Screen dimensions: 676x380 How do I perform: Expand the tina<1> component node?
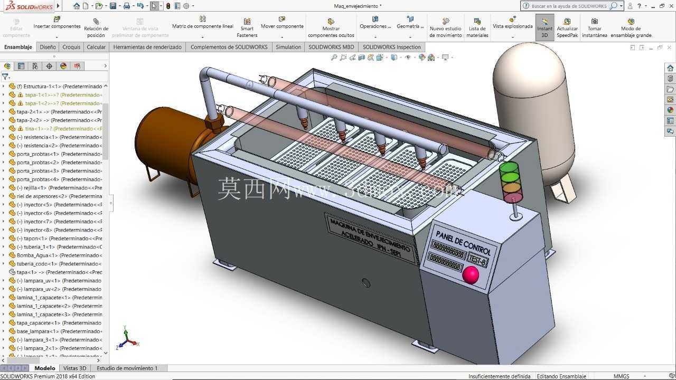coord(4,128)
